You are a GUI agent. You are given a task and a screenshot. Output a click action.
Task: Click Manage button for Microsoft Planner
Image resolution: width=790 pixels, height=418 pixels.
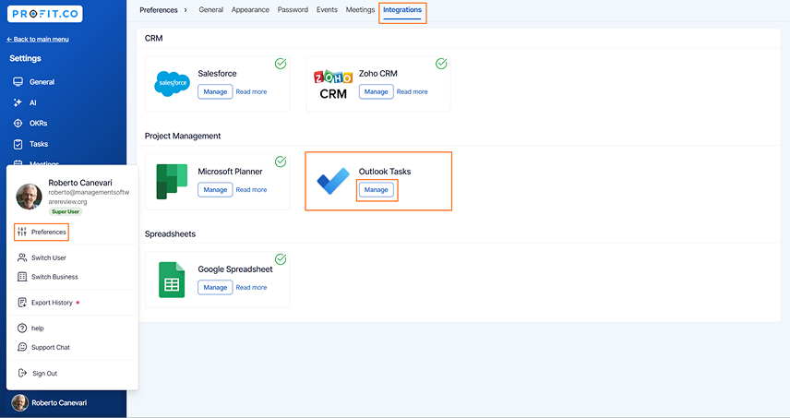(215, 190)
